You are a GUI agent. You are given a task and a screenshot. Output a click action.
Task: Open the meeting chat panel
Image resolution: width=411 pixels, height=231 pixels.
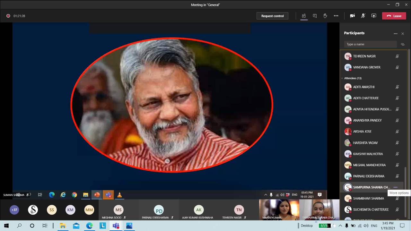pyautogui.click(x=315, y=16)
